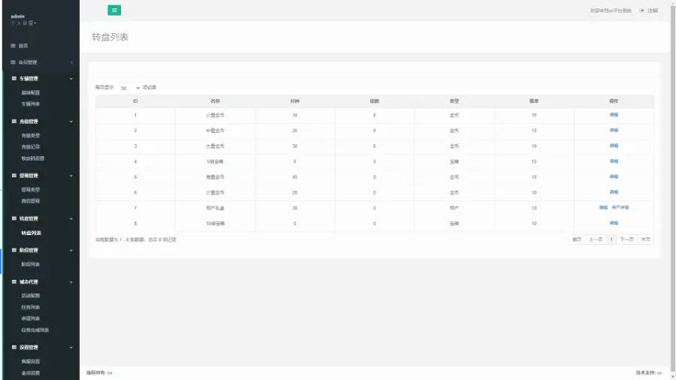
Task: Click the 会员管理 sidebar icon
Action: 13,62
